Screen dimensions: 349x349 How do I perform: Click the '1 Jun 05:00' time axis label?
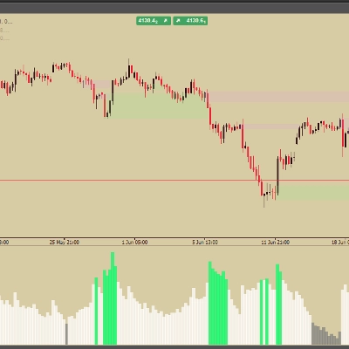click(x=134, y=243)
